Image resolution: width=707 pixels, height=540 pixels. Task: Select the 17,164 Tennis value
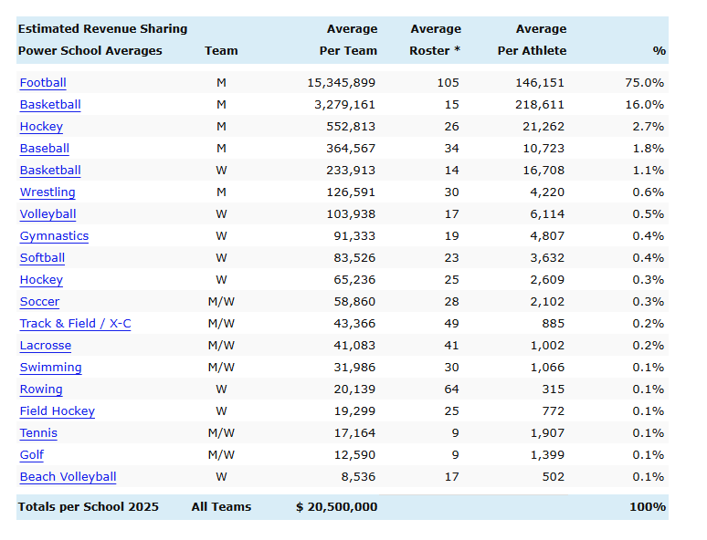click(x=354, y=433)
